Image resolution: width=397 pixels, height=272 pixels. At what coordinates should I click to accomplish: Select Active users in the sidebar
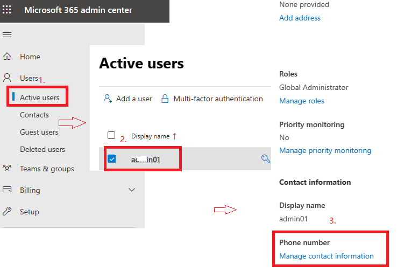coord(39,97)
